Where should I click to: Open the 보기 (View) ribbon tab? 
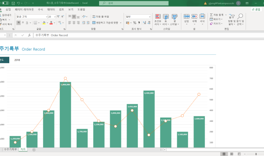click(x=71, y=9)
